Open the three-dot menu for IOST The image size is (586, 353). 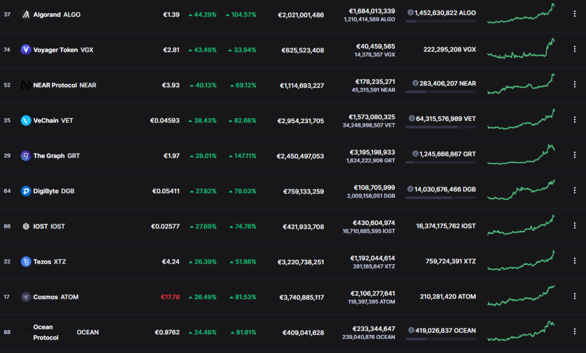[575, 226]
